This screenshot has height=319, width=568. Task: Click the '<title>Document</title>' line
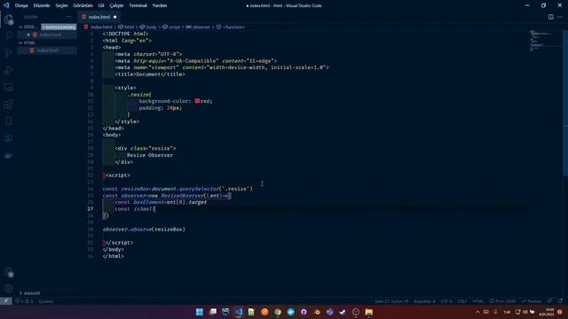pos(150,74)
